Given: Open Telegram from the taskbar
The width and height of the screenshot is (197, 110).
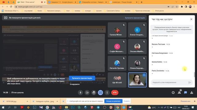Looking at the screenshot, I should (x=98, y=107).
